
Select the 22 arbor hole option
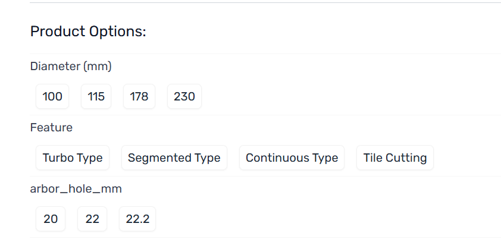coord(92,219)
